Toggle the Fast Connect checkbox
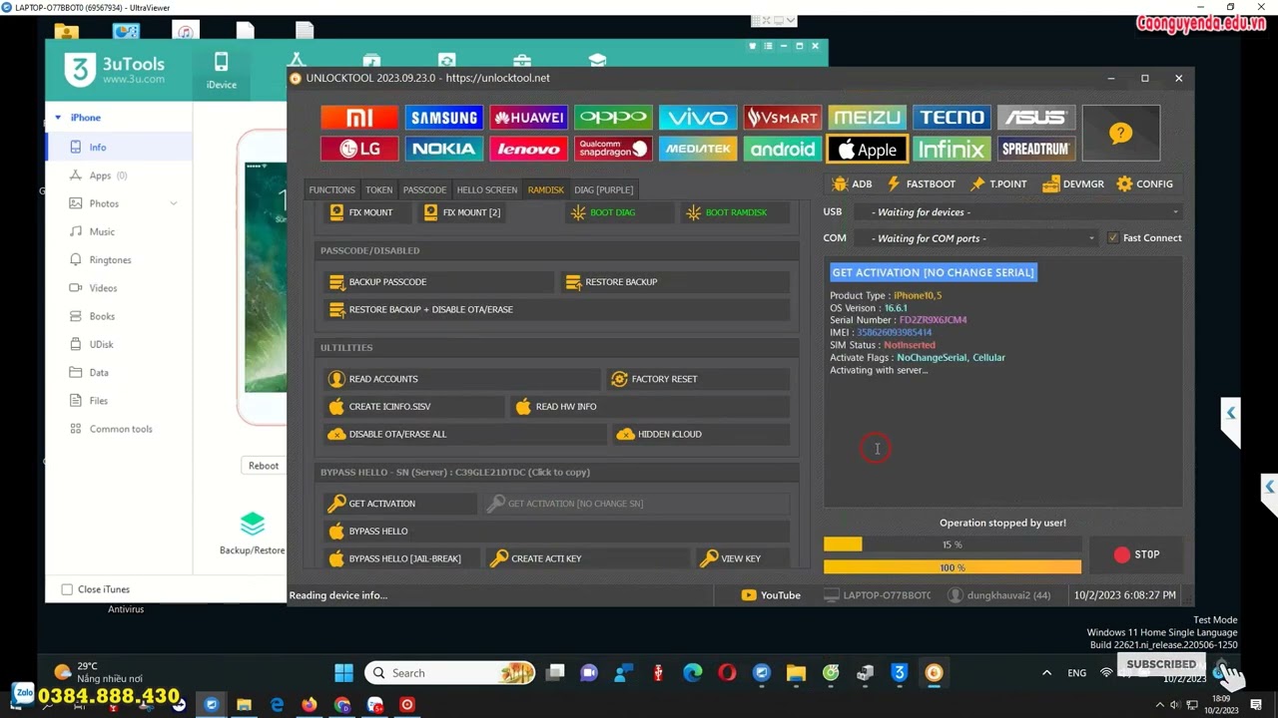 pos(1112,238)
